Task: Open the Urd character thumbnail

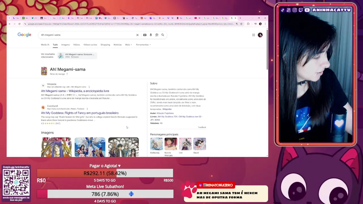Action: click(x=185, y=144)
